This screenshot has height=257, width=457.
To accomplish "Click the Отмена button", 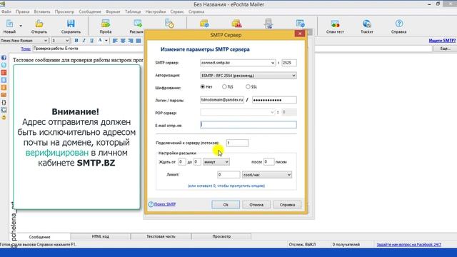I will click(256, 205).
